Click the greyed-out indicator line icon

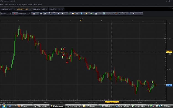100,14
